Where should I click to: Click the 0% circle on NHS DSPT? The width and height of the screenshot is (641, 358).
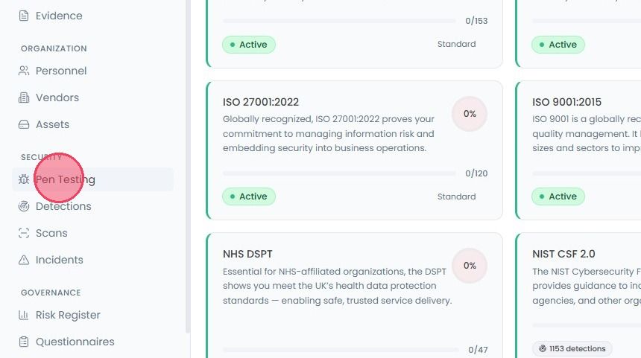tap(470, 265)
